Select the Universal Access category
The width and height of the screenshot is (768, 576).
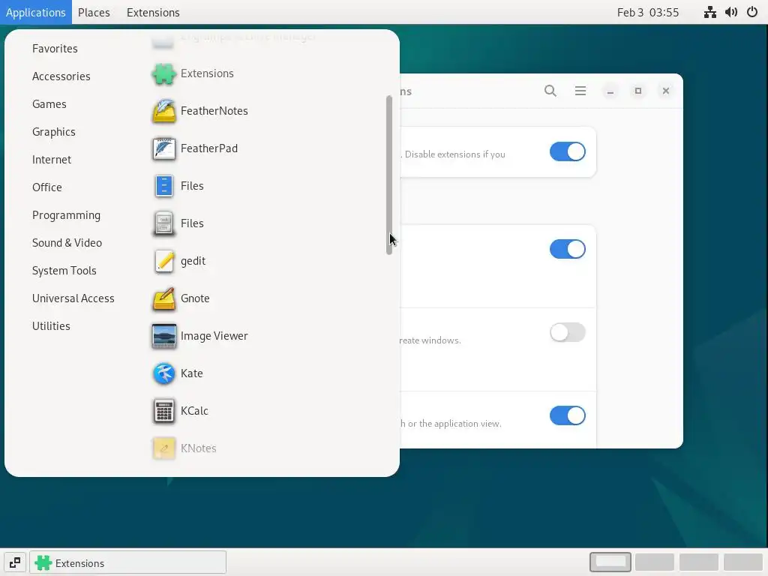click(73, 298)
